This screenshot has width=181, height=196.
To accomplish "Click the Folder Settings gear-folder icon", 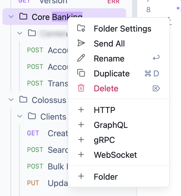I will (81, 28).
